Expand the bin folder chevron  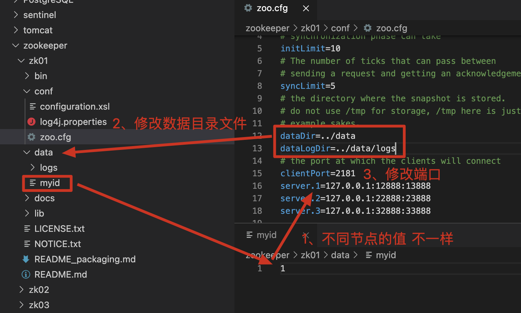[x=27, y=76]
